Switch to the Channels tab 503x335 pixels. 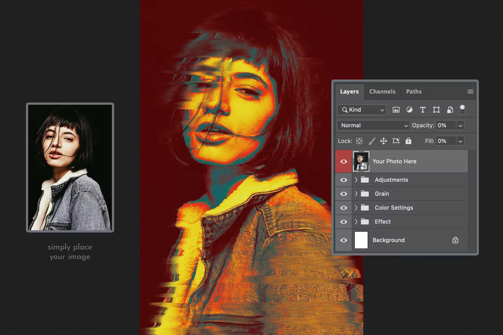[382, 91]
